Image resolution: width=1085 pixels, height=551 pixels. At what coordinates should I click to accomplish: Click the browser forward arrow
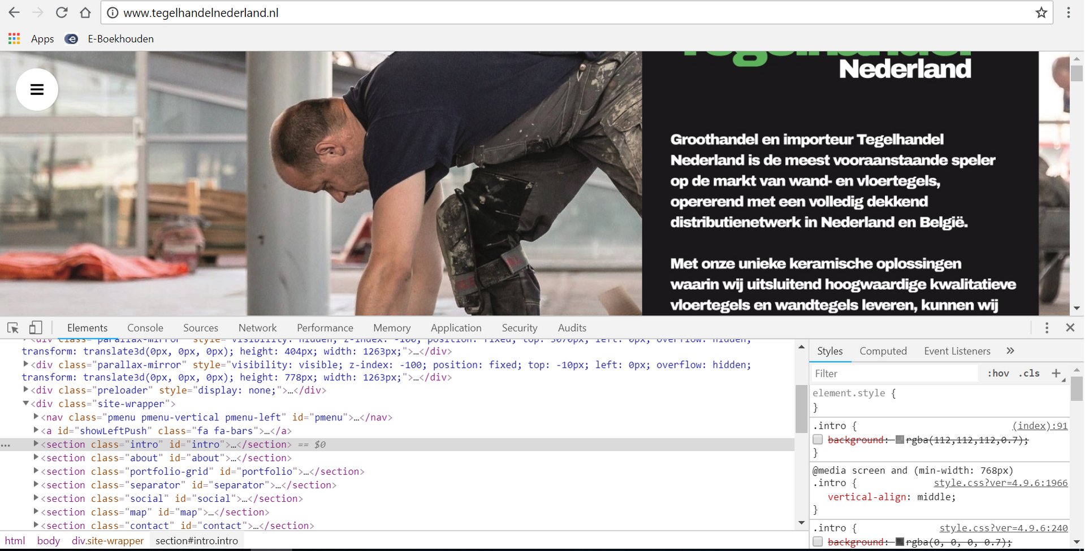tap(38, 12)
